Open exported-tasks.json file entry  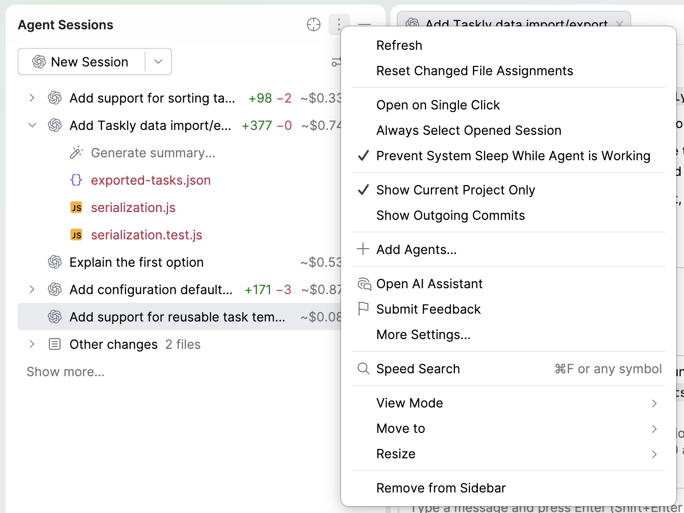150,180
